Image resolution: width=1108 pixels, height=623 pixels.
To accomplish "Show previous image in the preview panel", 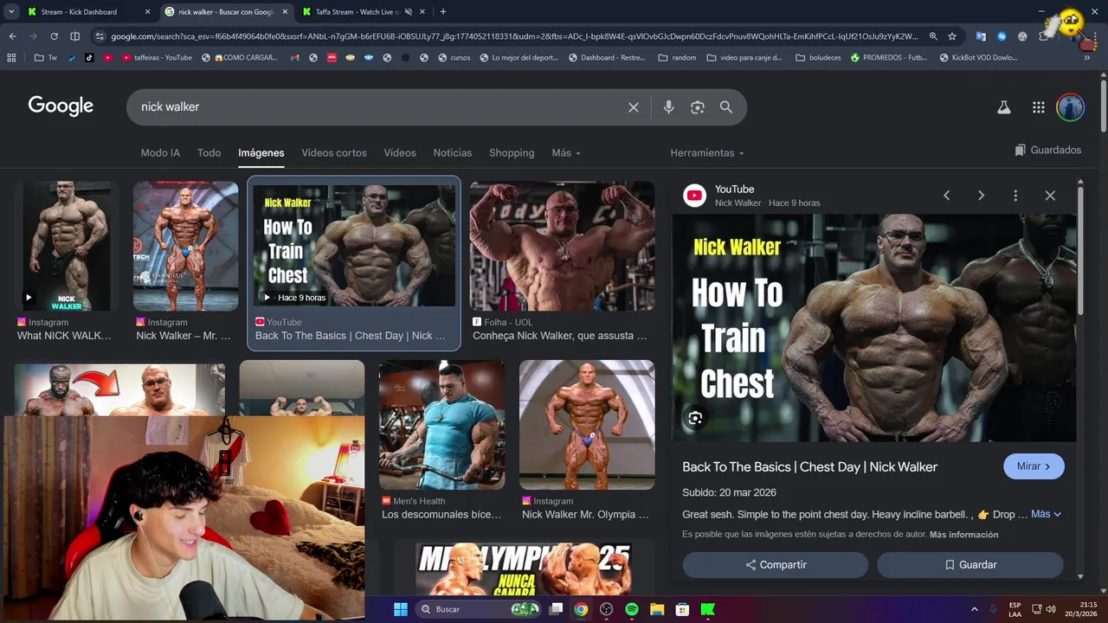I will click(946, 196).
